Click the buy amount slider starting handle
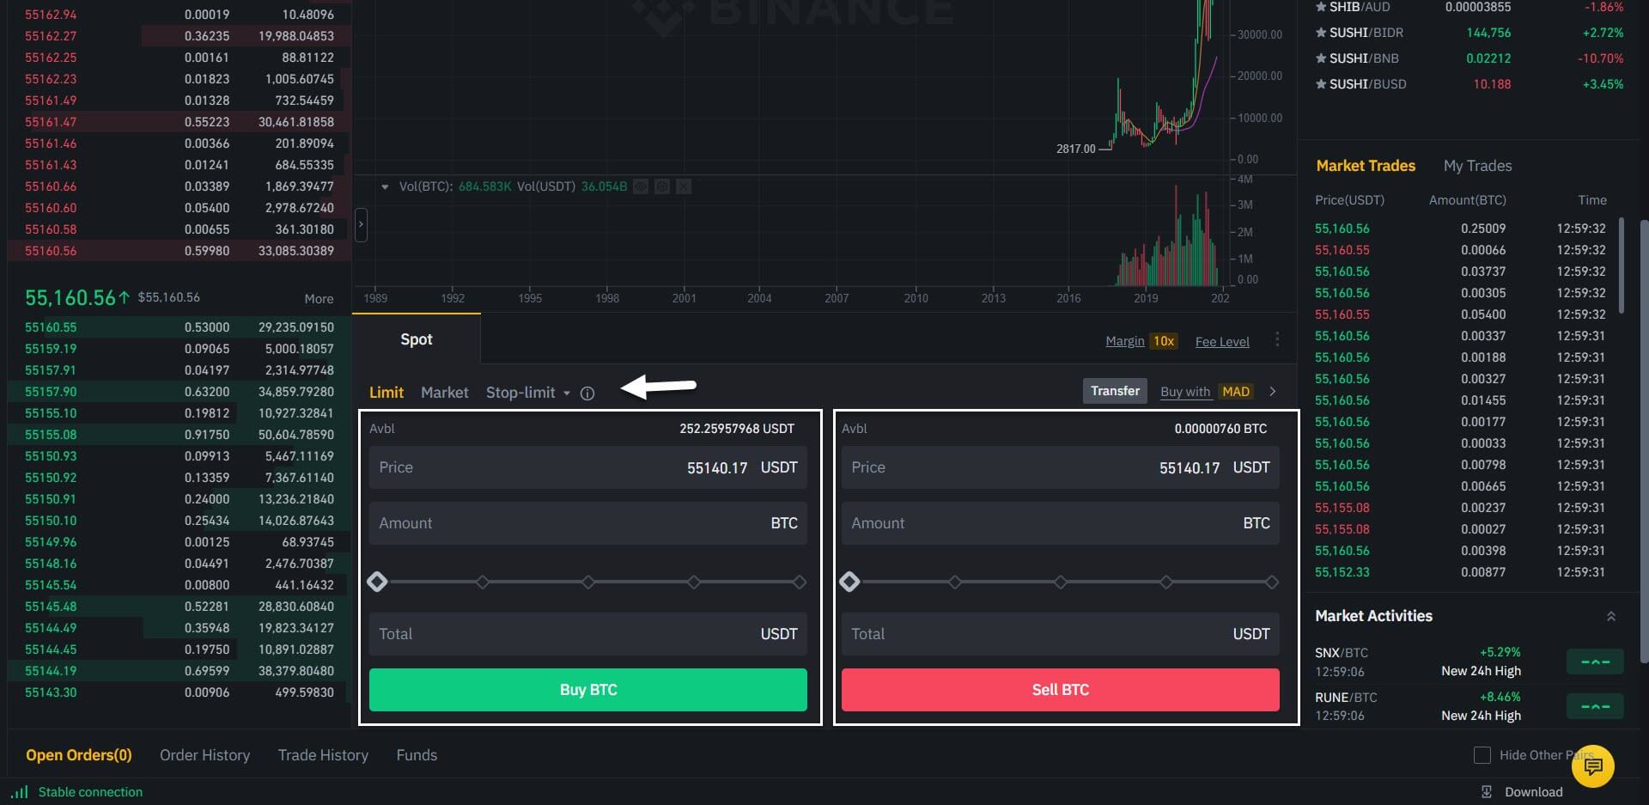This screenshot has width=1649, height=805. pyautogui.click(x=377, y=582)
